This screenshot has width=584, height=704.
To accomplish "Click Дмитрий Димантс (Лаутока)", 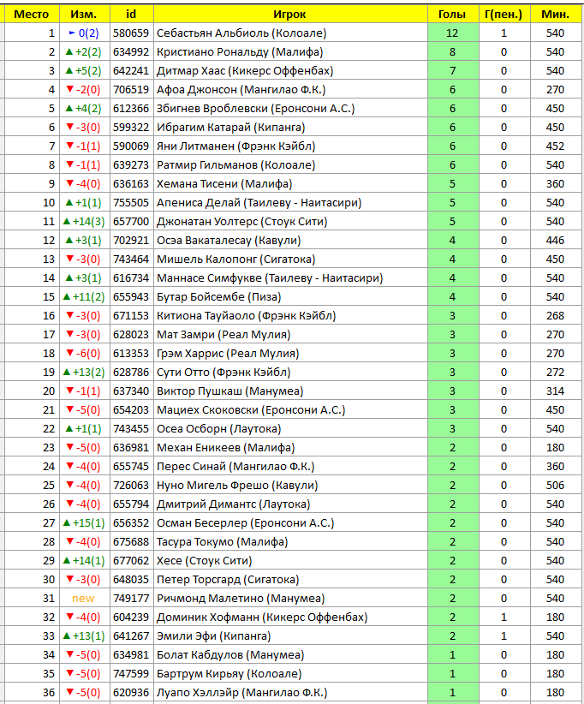I will pyautogui.click(x=234, y=504).
